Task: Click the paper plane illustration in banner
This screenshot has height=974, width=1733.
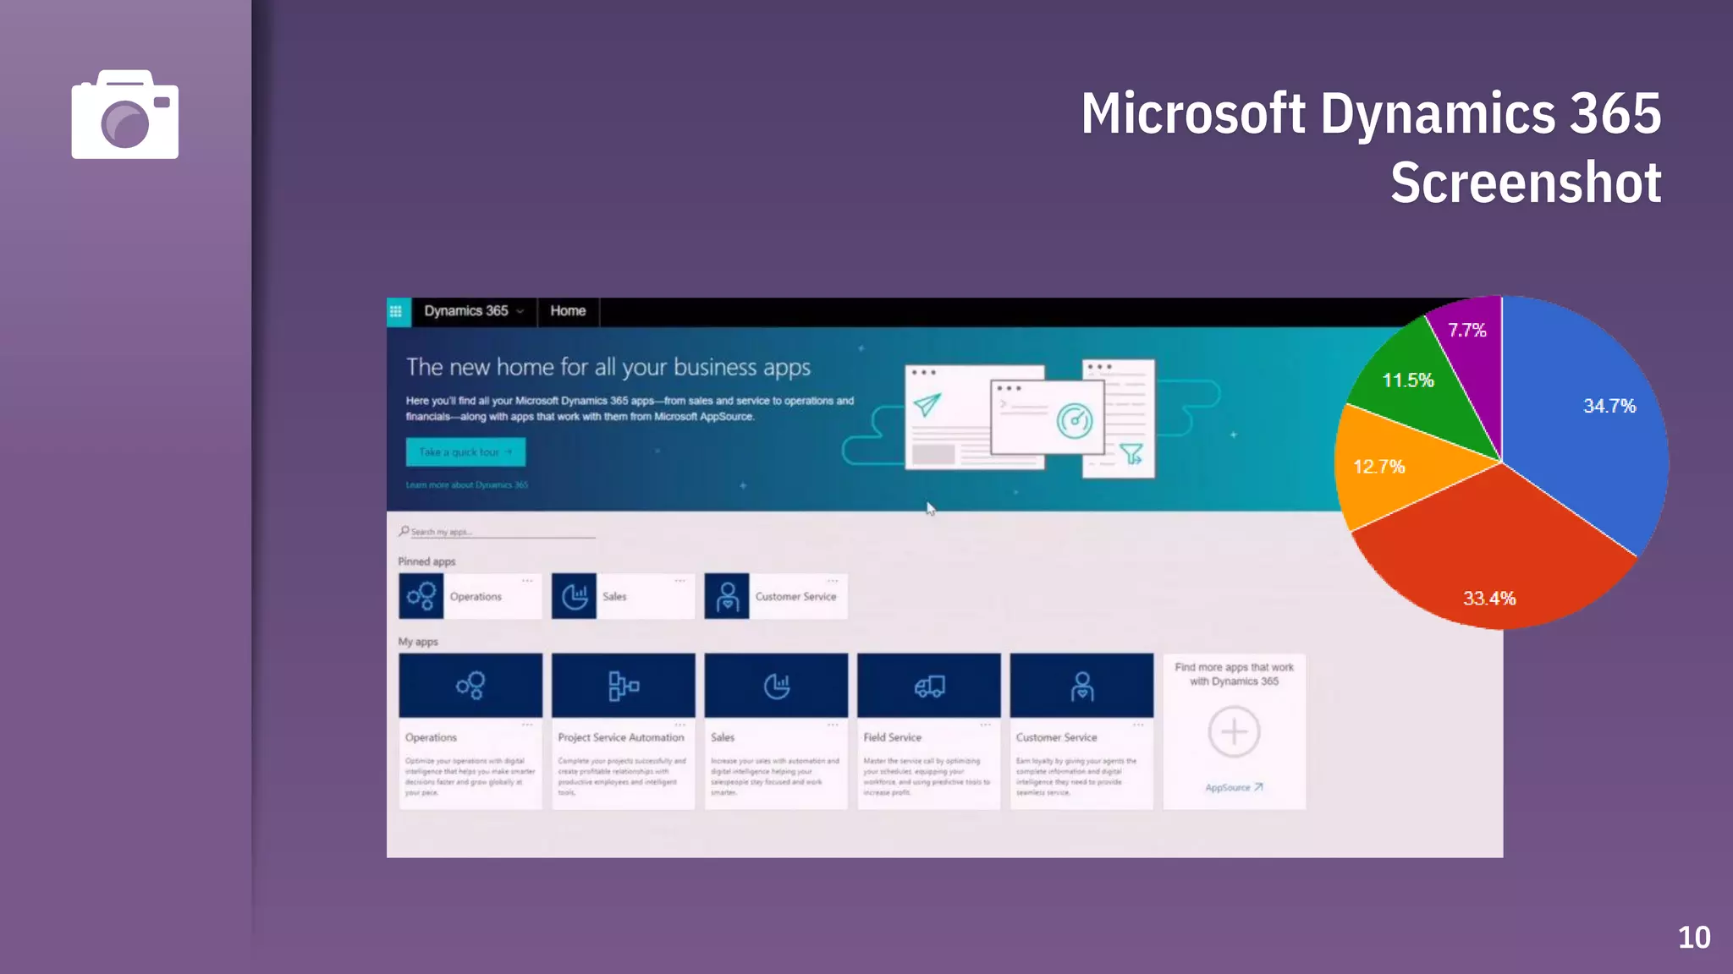Action: tap(927, 404)
